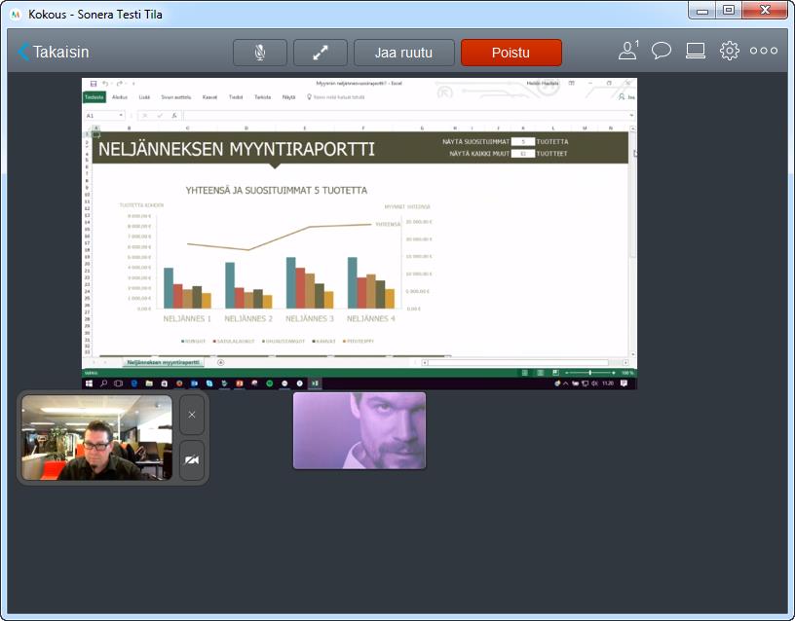
Task: Open the Tiedosto tab in shared Excel
Action: 95,97
